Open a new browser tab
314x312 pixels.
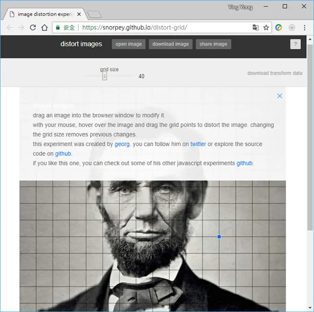(94, 14)
